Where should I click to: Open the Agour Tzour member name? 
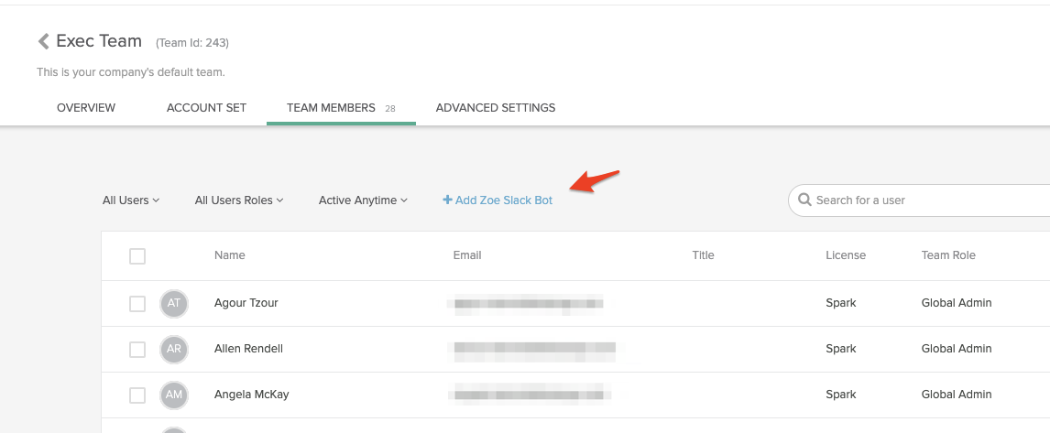(246, 303)
